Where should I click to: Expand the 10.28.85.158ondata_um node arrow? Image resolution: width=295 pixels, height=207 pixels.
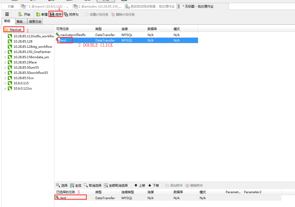pos(5,57)
